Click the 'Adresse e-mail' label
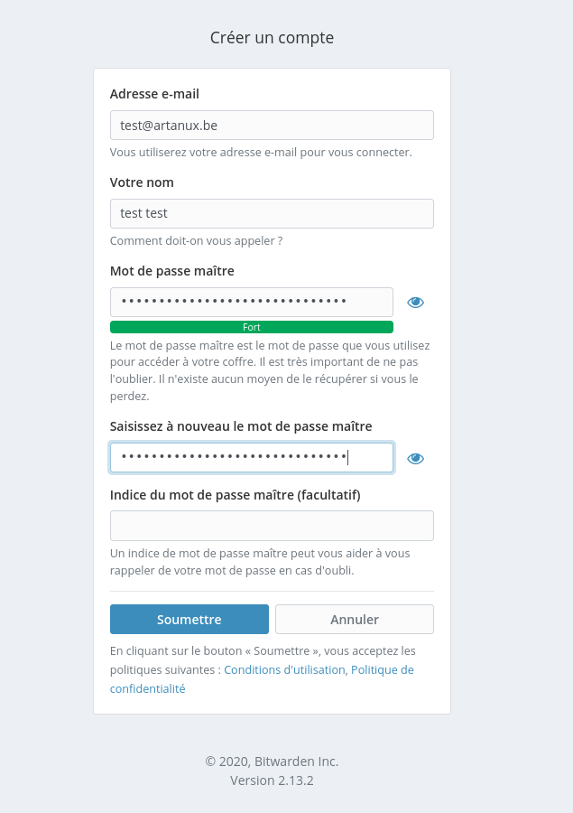 pyautogui.click(x=154, y=94)
